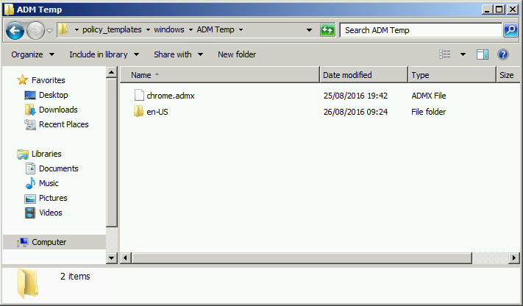This screenshot has width=523, height=306.
Task: Select the chrome.admx file
Action: (170, 96)
